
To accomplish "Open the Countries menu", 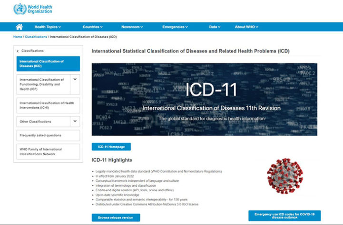I will (93, 27).
